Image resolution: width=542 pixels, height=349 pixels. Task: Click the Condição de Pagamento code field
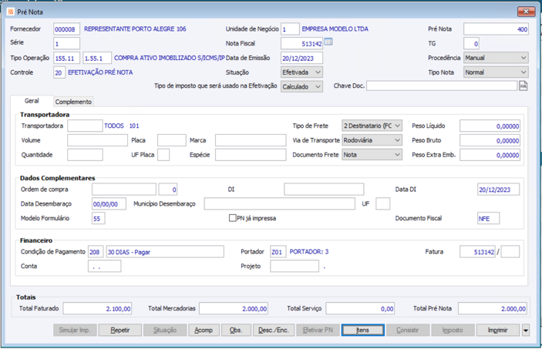pyautogui.click(x=96, y=252)
